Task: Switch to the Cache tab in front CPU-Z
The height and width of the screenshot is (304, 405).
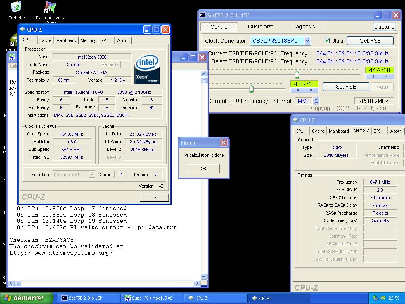Action: point(45,40)
